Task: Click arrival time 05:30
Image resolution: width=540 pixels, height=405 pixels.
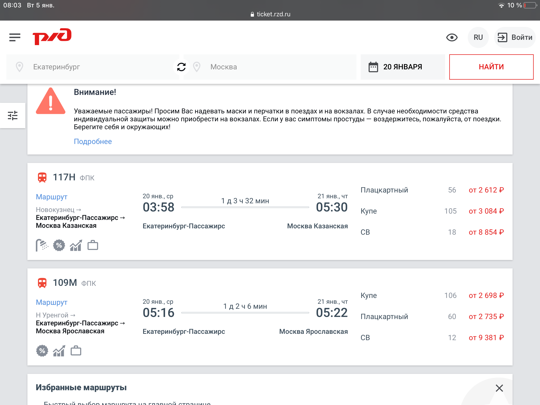Action: point(332,207)
